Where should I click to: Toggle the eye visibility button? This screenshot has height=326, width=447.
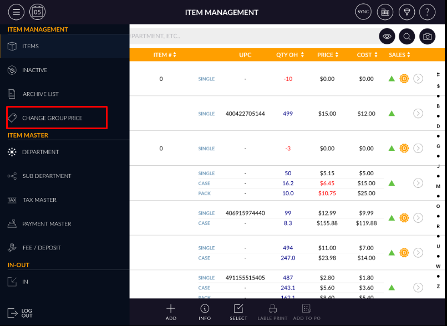(x=387, y=37)
